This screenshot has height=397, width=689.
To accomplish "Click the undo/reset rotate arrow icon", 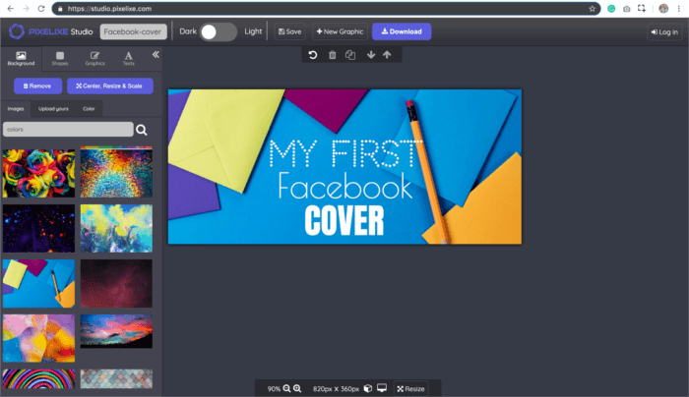I will [x=313, y=55].
